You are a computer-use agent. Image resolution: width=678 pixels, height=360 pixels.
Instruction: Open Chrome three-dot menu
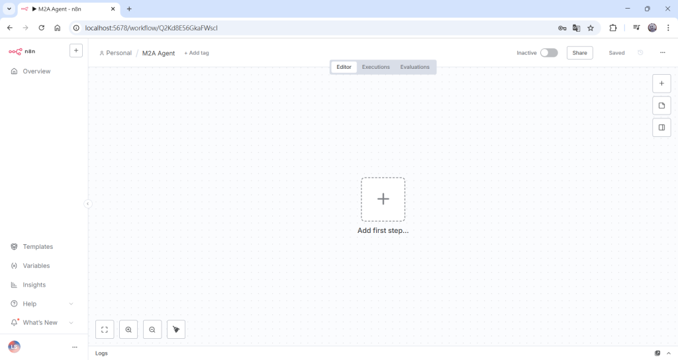pos(669,28)
